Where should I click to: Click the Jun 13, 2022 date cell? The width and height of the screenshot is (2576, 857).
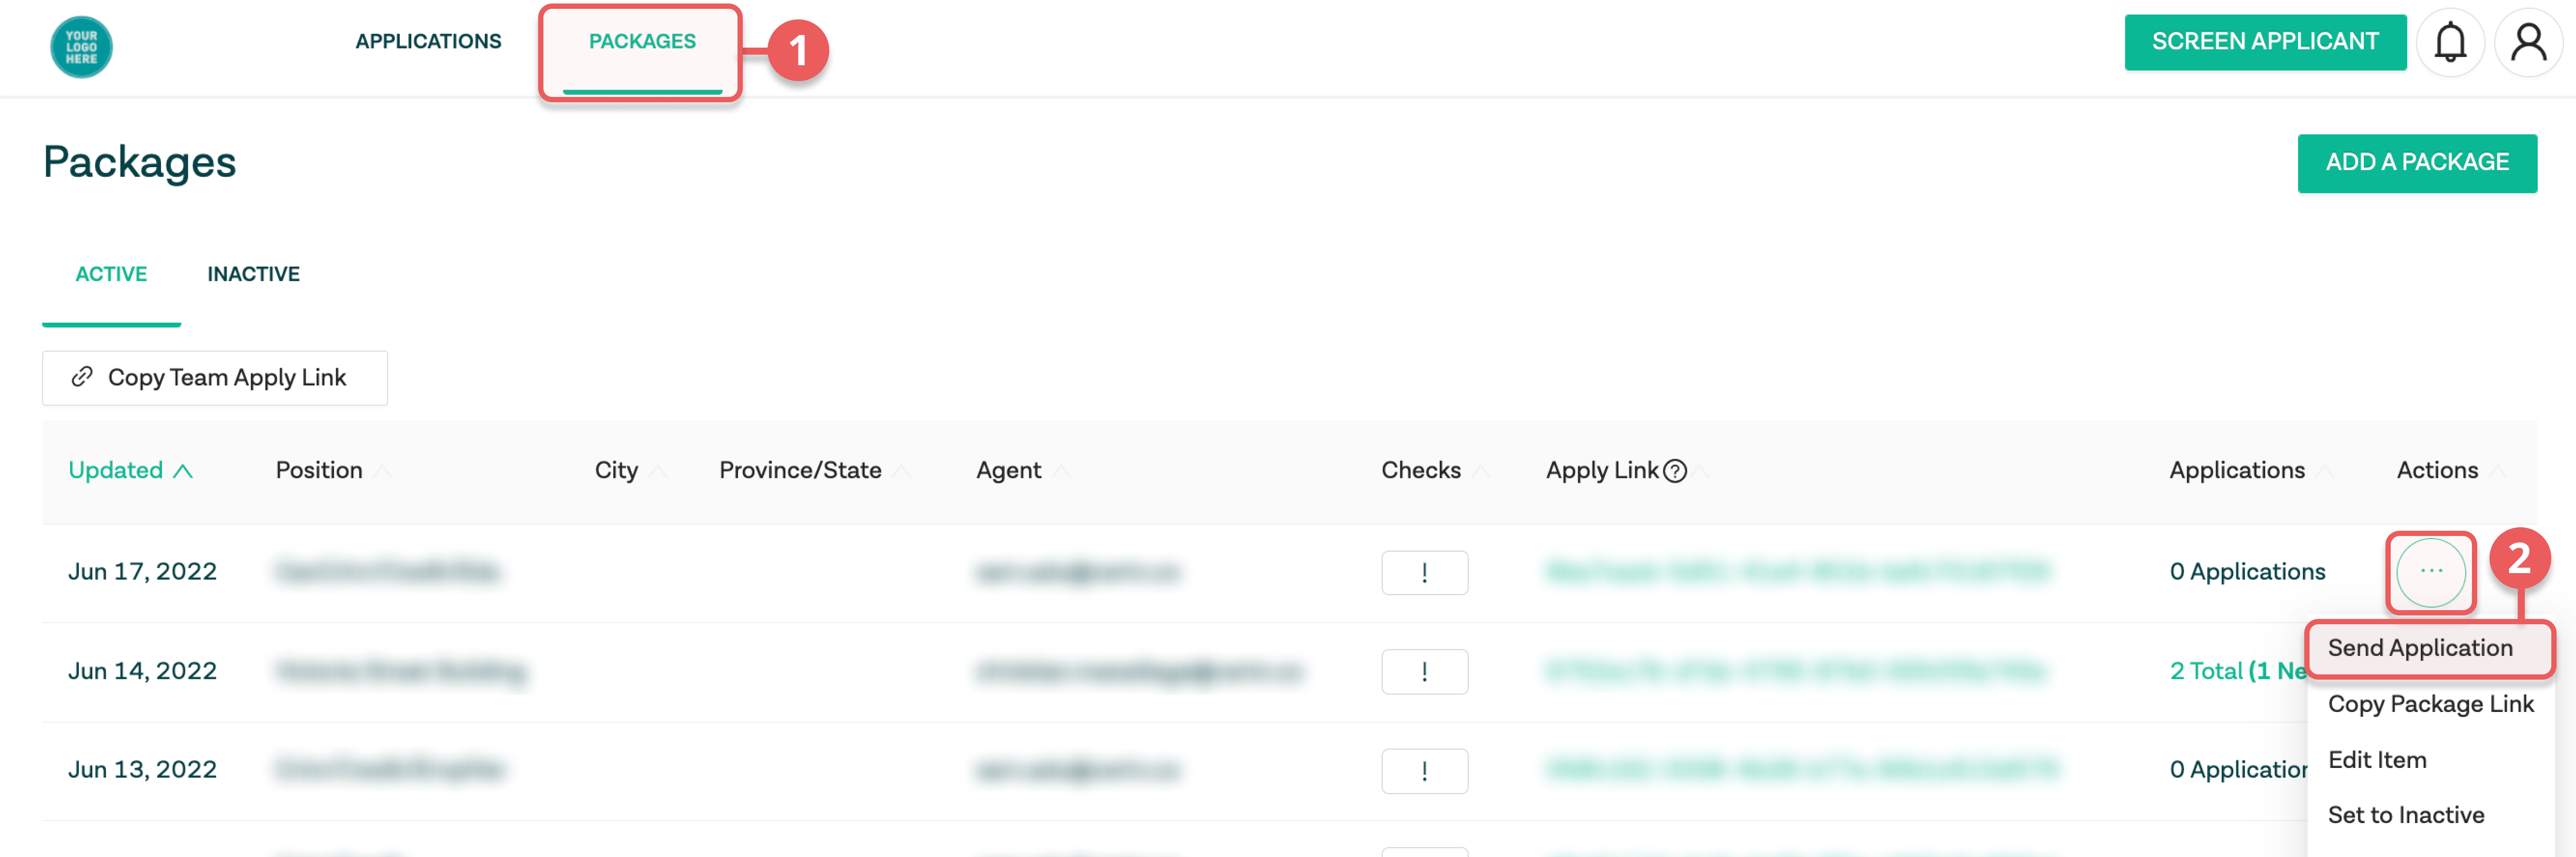click(142, 770)
